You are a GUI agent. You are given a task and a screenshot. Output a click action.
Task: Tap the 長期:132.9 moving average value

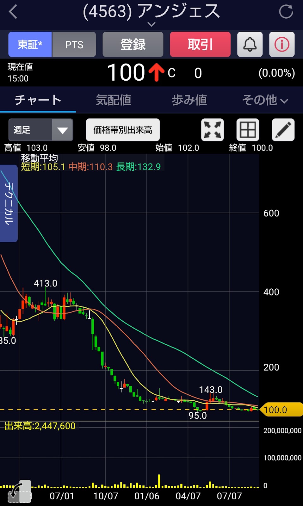139,167
